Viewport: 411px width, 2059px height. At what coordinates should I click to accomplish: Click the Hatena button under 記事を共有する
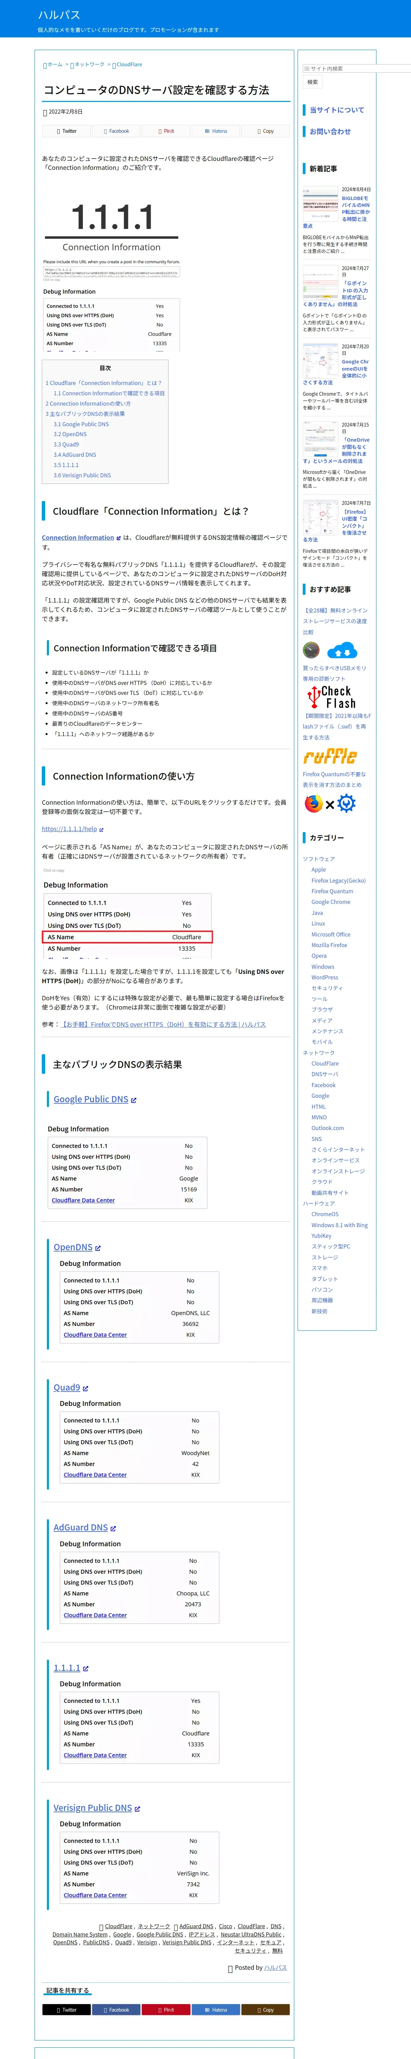click(215, 2010)
